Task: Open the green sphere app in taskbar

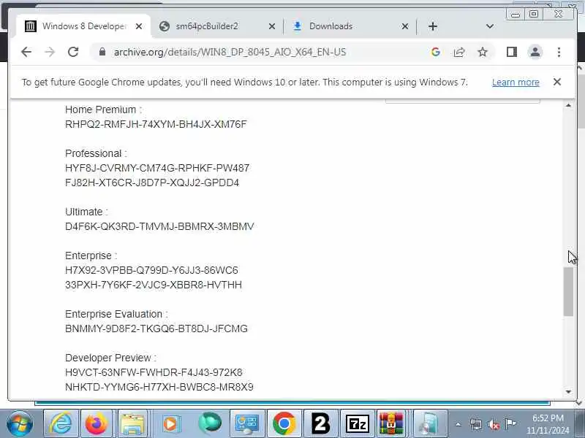Action: (210, 424)
